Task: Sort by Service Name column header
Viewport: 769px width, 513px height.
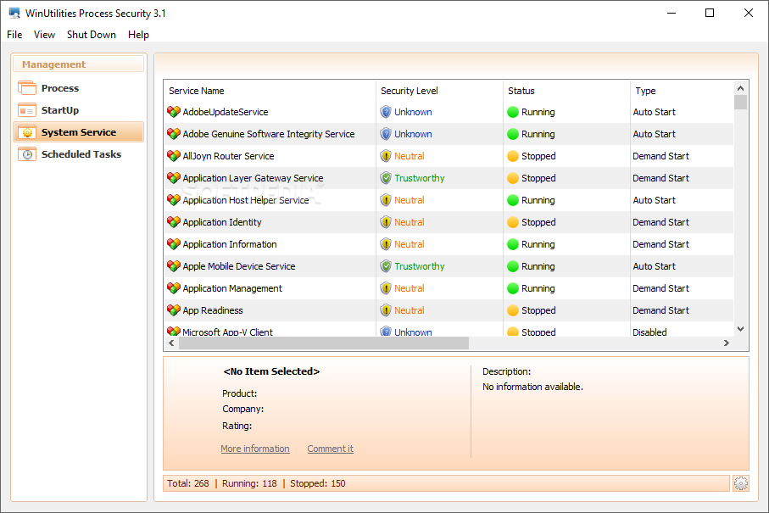Action: pos(270,91)
